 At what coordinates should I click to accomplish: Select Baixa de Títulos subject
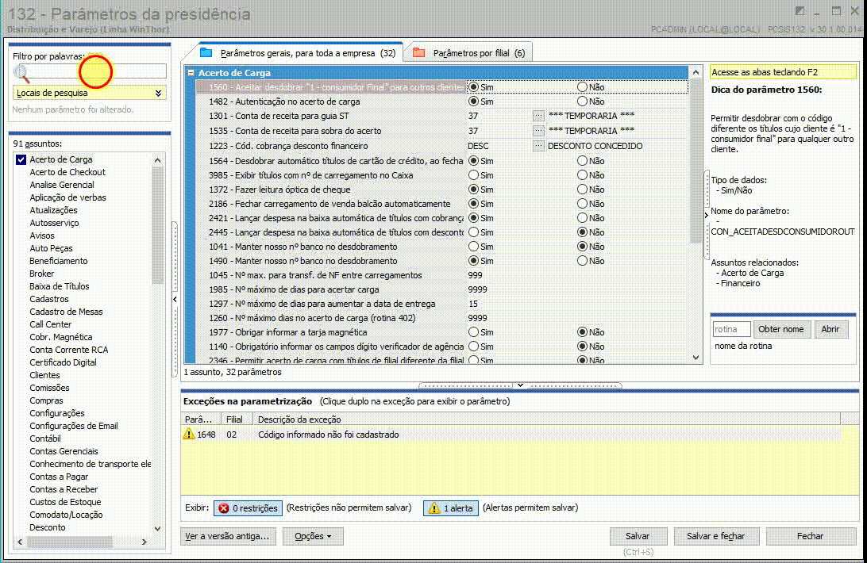(60, 287)
